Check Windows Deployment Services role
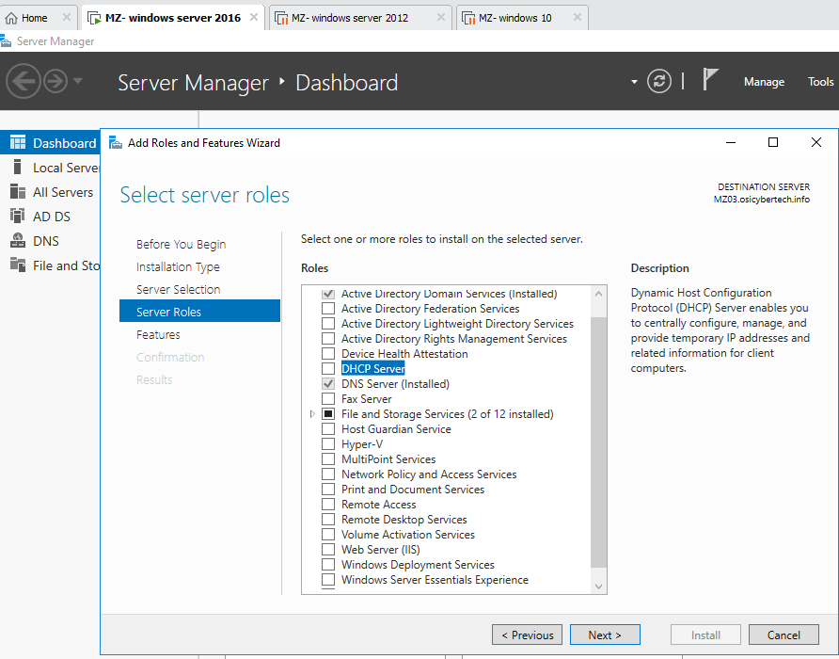The width and height of the screenshot is (839, 659). tap(328, 564)
